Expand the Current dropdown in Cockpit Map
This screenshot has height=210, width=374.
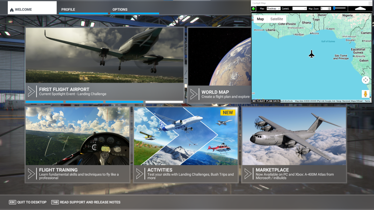pyautogui.click(x=300, y=8)
